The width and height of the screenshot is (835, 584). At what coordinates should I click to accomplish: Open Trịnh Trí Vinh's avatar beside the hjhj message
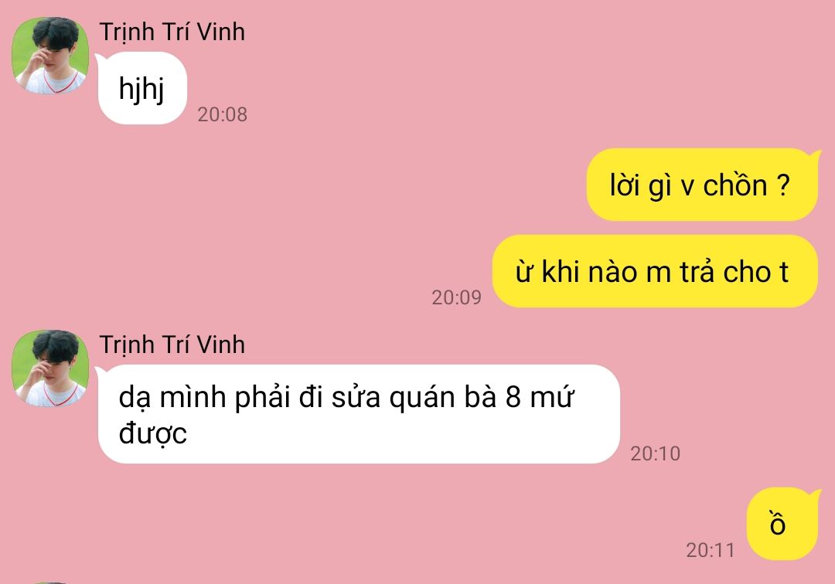coord(50,56)
